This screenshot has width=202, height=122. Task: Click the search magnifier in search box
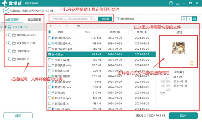pyautogui.click(x=91, y=19)
